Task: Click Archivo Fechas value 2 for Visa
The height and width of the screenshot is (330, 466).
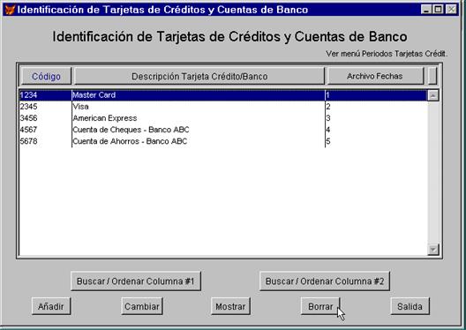Action: tap(328, 107)
